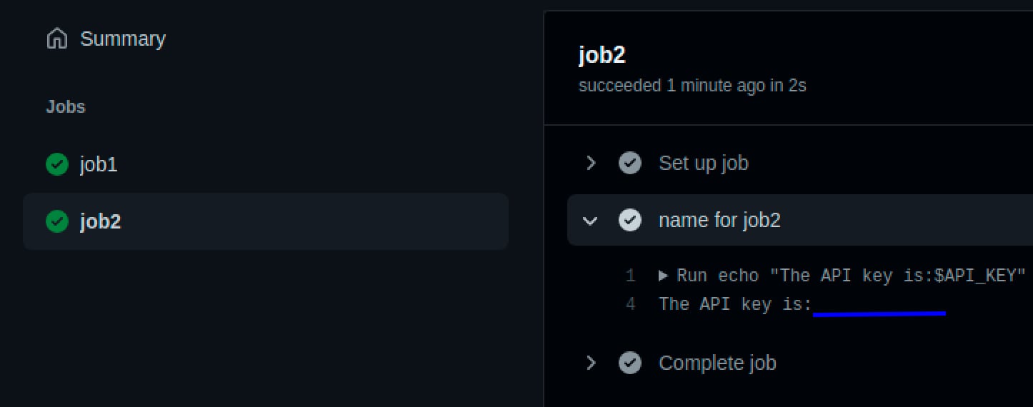Select job2 in the Jobs sidebar
The image size is (1033, 407).
[265, 221]
